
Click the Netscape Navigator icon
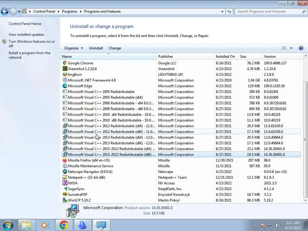click(x=65, y=172)
